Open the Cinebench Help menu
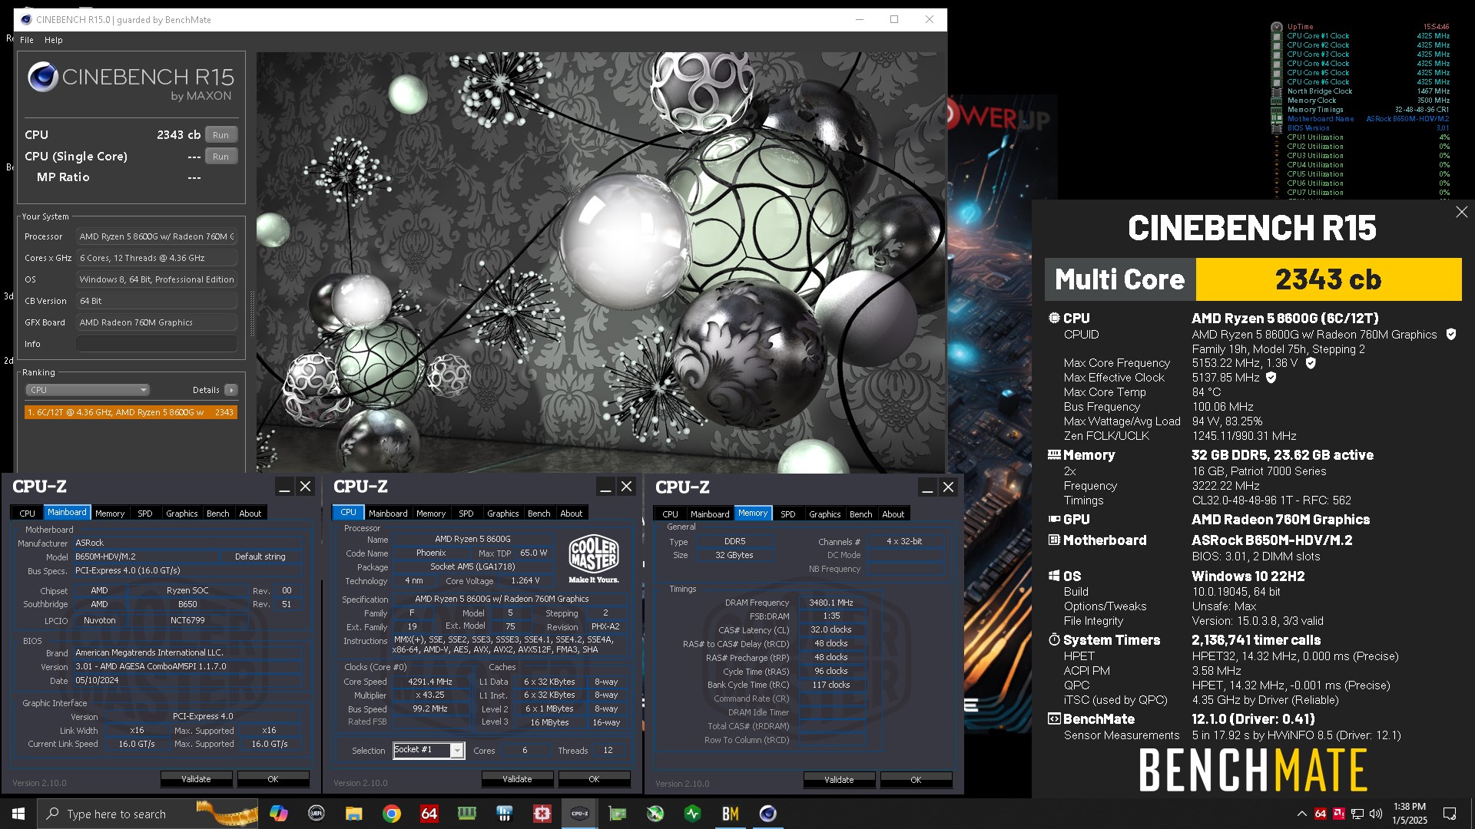This screenshot has width=1475, height=829. [x=53, y=40]
